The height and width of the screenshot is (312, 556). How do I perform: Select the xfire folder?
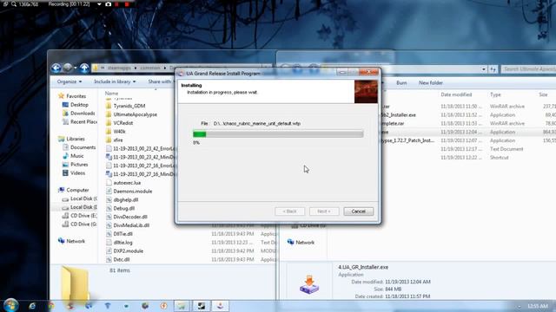tap(114, 140)
